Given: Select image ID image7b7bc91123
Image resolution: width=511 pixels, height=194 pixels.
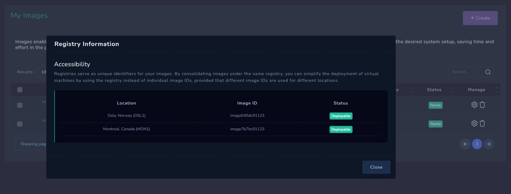Looking at the screenshot, I should 247,129.
